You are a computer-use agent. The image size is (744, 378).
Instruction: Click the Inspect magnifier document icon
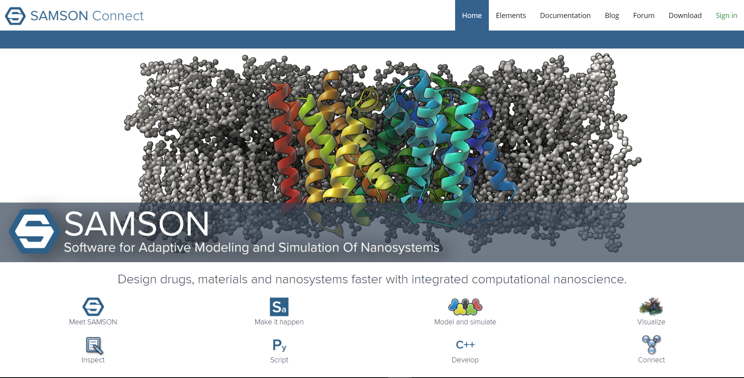(x=94, y=346)
